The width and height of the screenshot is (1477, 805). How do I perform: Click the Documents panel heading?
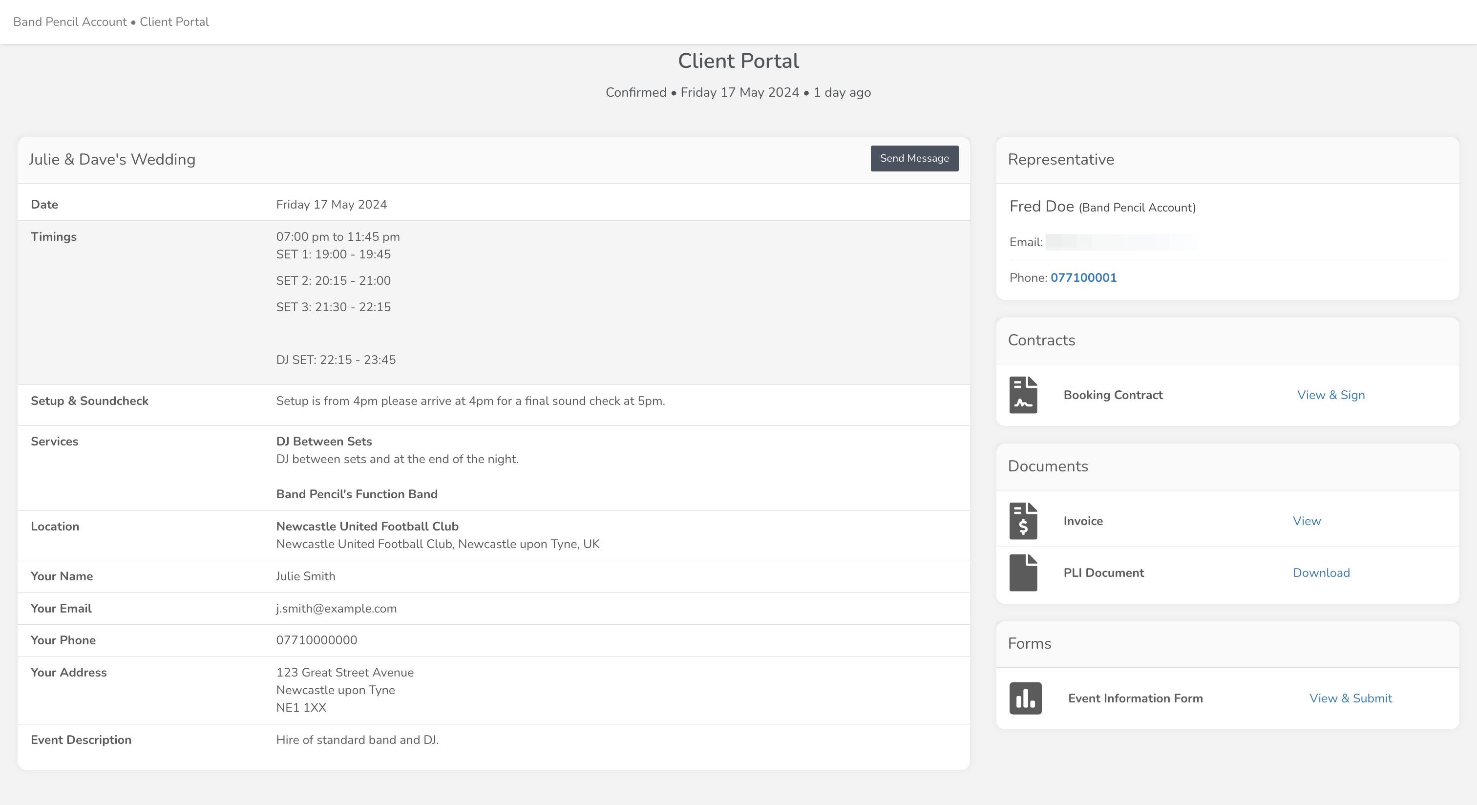point(1048,466)
